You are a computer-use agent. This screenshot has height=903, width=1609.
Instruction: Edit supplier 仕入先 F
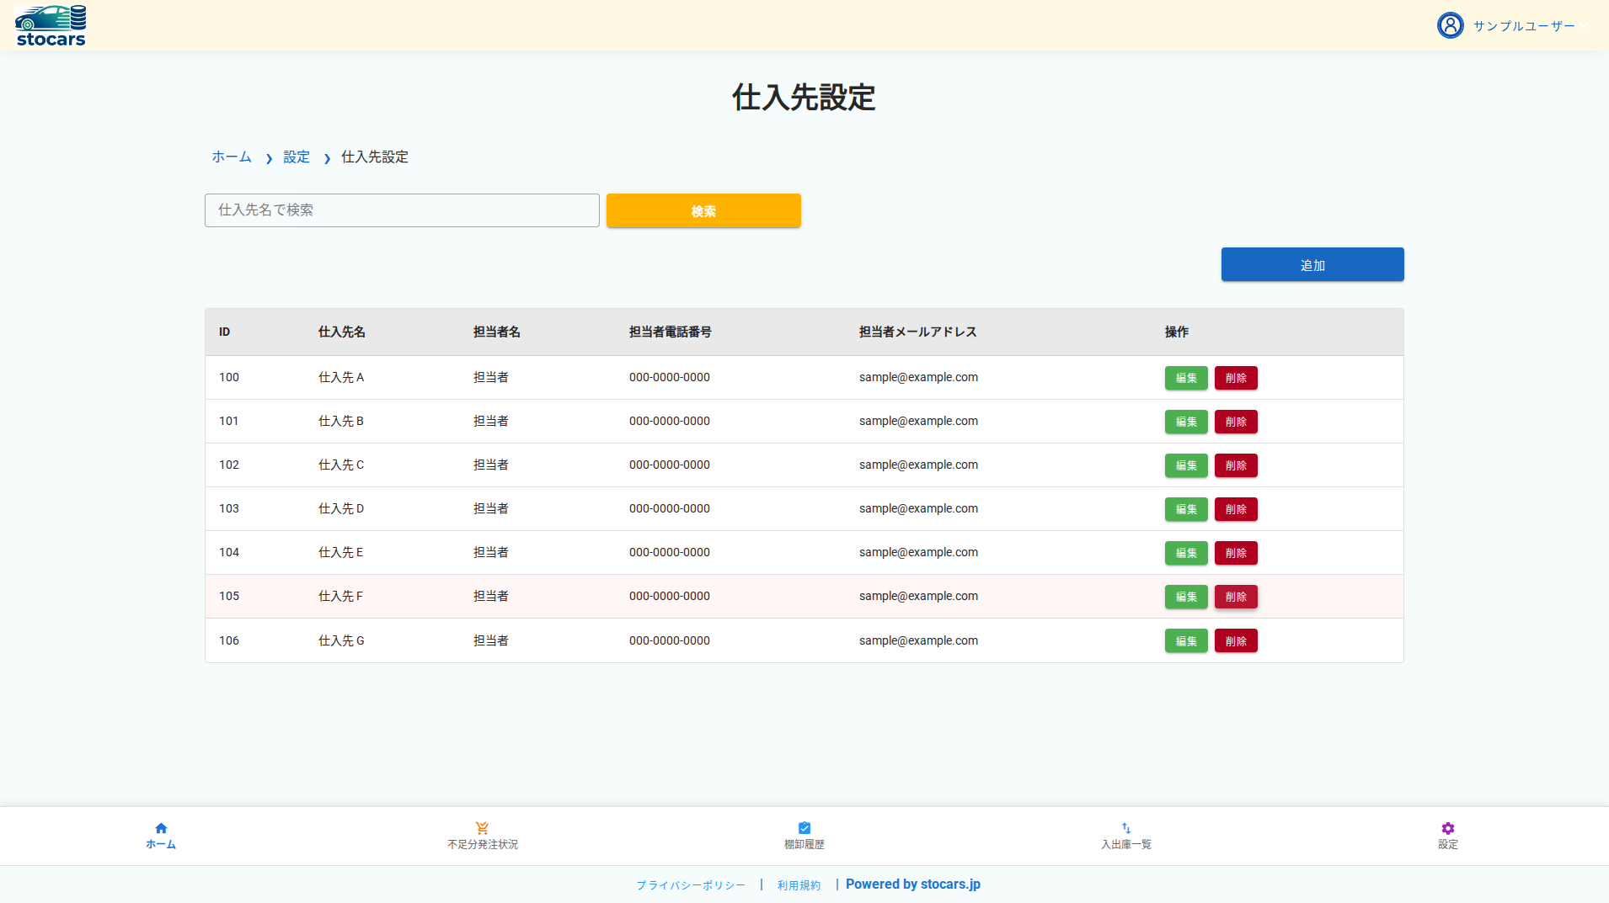coord(1186,597)
